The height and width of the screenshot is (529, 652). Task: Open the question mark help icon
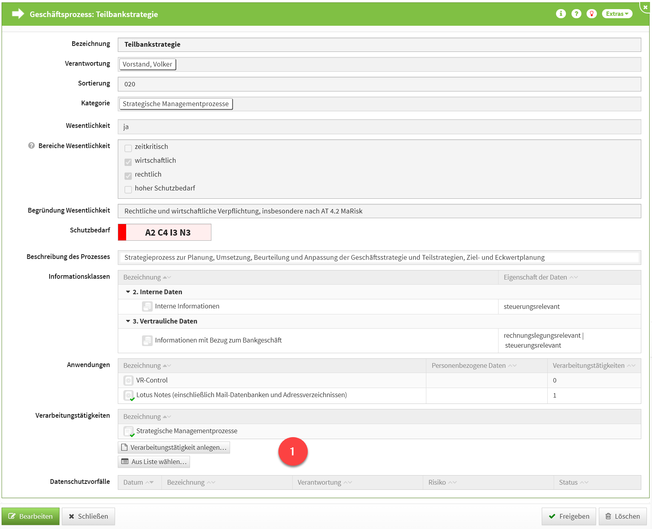(576, 14)
